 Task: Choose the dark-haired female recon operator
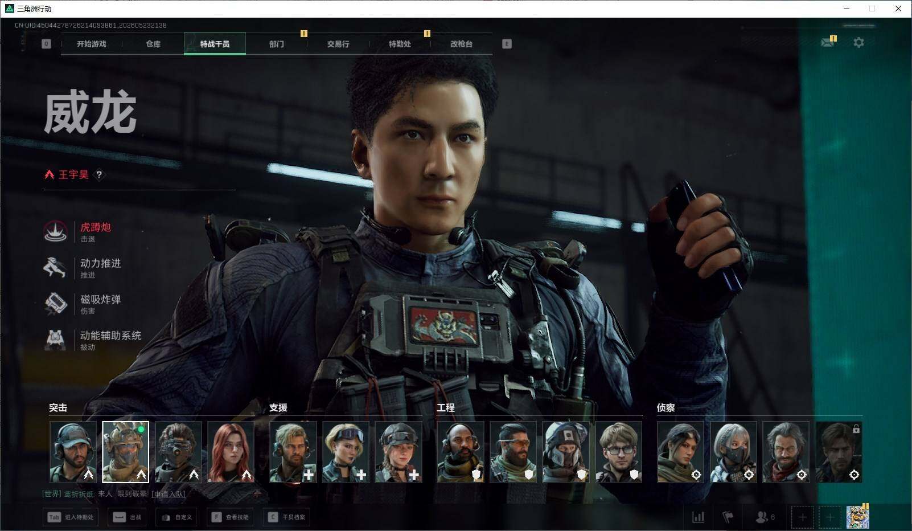[680, 452]
